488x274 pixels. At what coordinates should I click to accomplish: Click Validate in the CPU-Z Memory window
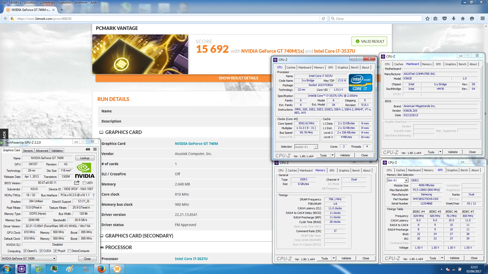[x=346, y=258]
